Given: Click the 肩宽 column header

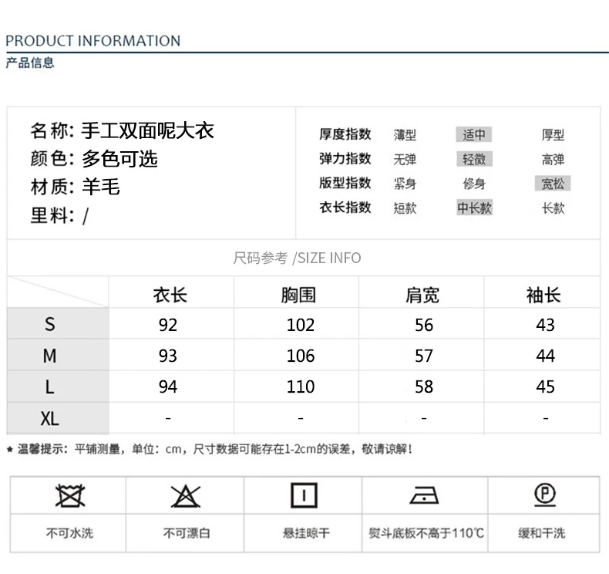Looking at the screenshot, I should (422, 295).
